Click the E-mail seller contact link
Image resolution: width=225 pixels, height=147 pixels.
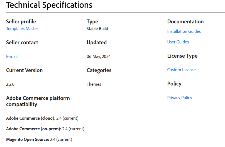(x=12, y=57)
